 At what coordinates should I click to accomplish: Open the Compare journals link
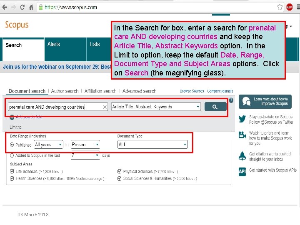pyautogui.click(x=220, y=91)
